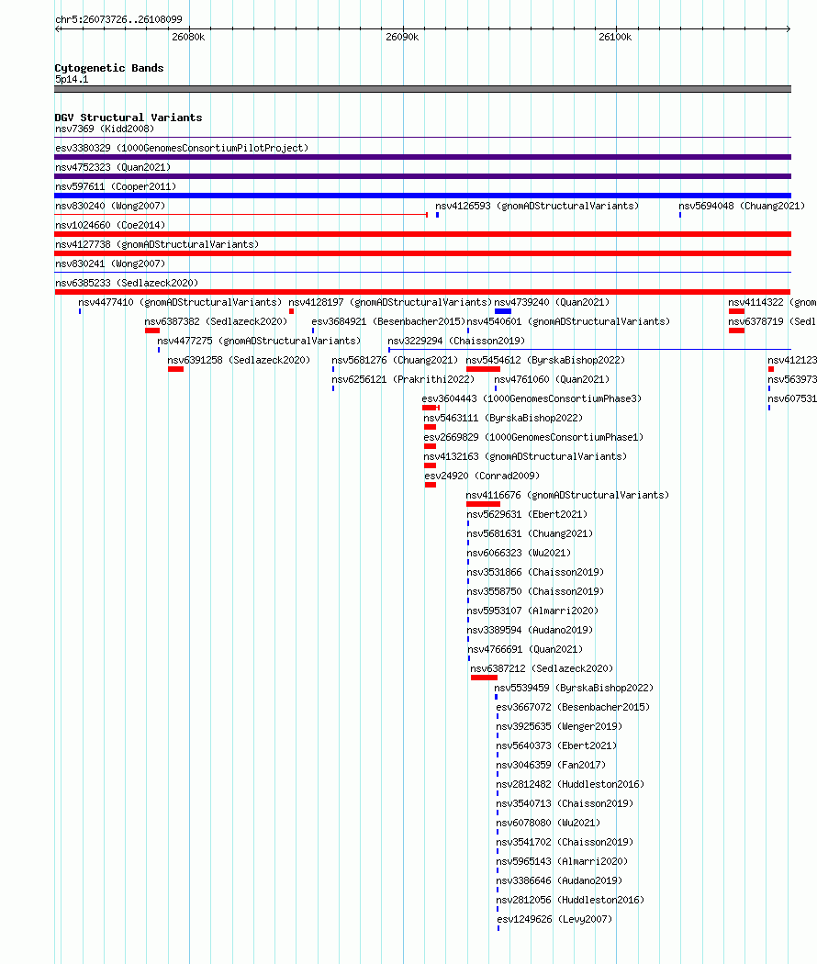Open the nsv5694048 (Chuang2021) variant
Image resolution: width=817 pixels, height=964 pixels.
[x=742, y=206]
